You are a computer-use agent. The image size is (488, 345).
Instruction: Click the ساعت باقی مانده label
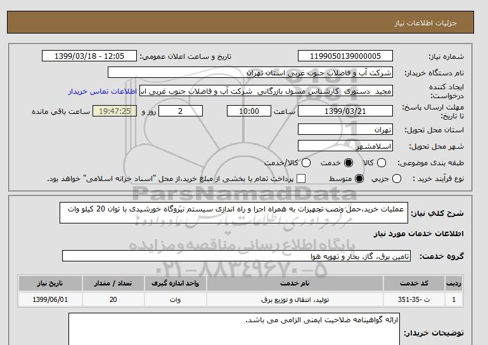[61, 111]
